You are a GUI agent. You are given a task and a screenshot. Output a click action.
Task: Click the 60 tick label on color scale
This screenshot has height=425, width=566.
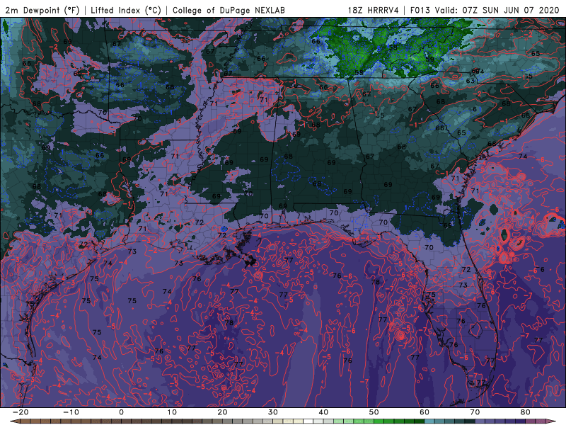coord(424,412)
